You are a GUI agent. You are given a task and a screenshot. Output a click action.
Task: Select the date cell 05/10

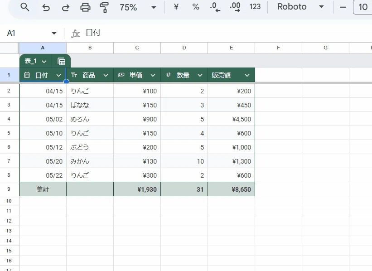[x=43, y=133]
